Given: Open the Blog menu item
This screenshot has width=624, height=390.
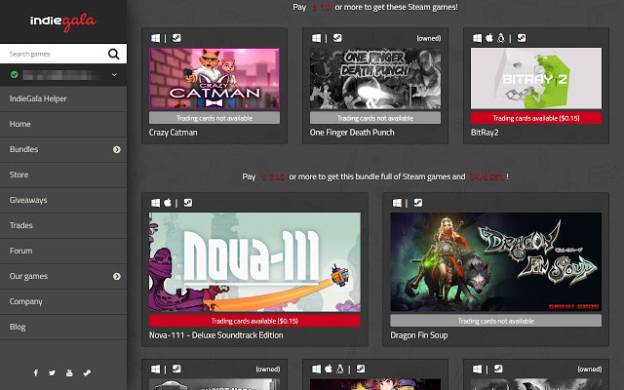Looking at the screenshot, I should click(63, 328).
